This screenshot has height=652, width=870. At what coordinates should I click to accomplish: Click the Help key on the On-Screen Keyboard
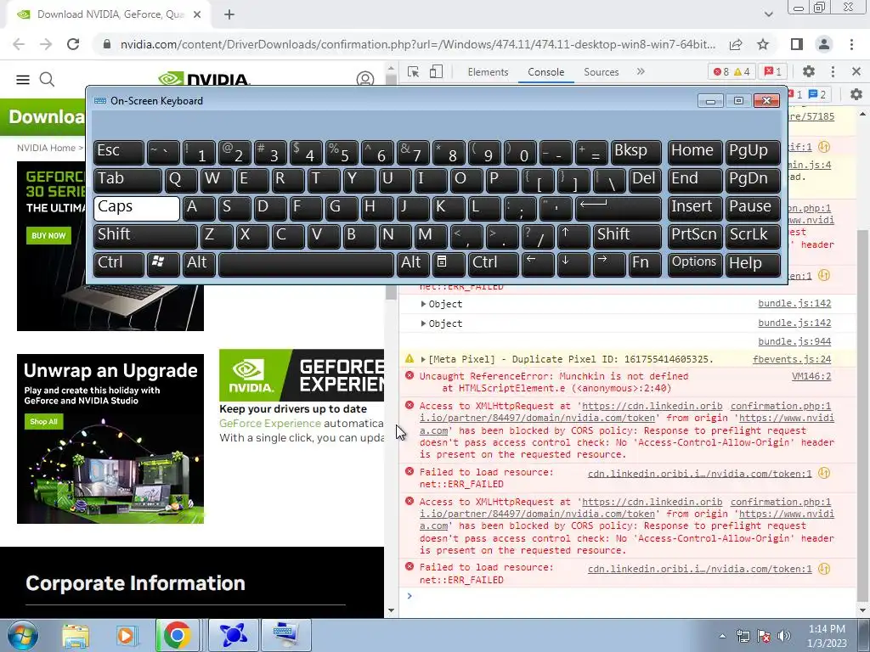(753, 265)
